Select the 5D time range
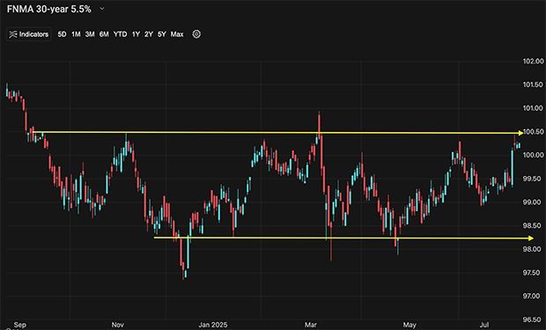The height and width of the screenshot is (330, 546). [62, 34]
